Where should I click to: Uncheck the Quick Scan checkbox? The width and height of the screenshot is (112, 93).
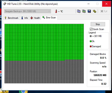tap(91, 29)
